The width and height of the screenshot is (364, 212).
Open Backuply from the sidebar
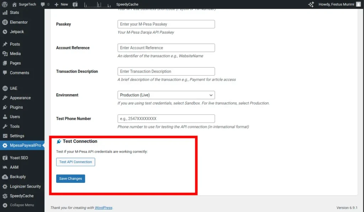18,177
